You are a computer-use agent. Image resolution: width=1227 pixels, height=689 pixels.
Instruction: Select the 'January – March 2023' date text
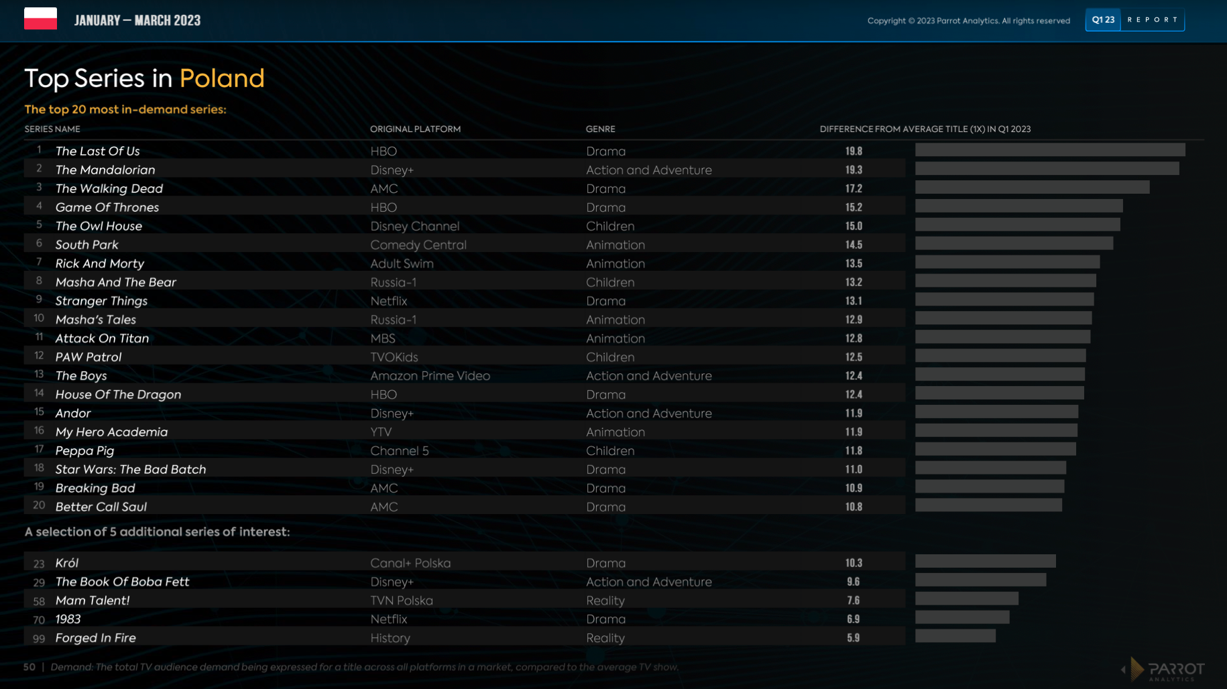point(137,20)
